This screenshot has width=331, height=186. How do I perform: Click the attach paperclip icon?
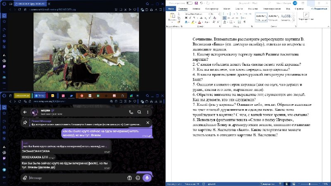[x=25, y=178]
